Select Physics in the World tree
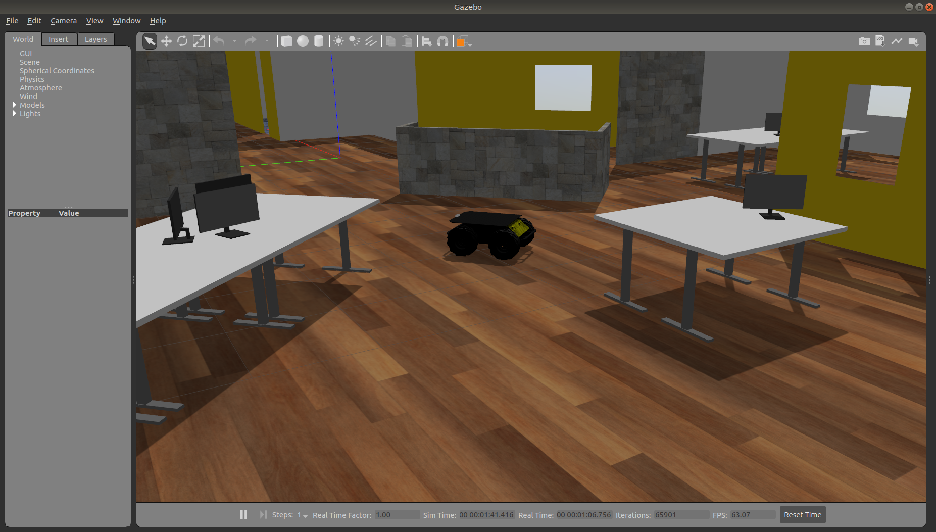This screenshot has height=532, width=936. pyautogui.click(x=32, y=79)
